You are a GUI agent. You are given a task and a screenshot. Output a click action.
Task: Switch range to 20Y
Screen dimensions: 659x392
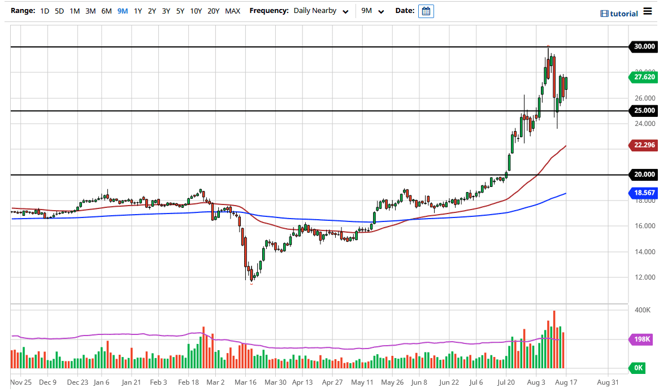(214, 11)
